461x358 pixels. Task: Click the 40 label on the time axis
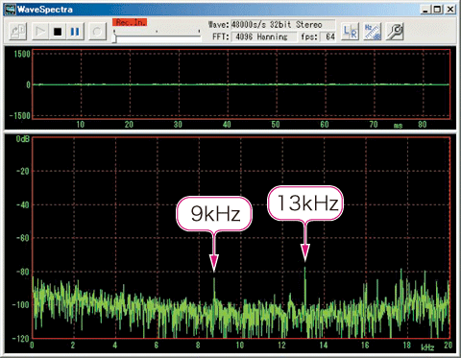click(227, 125)
